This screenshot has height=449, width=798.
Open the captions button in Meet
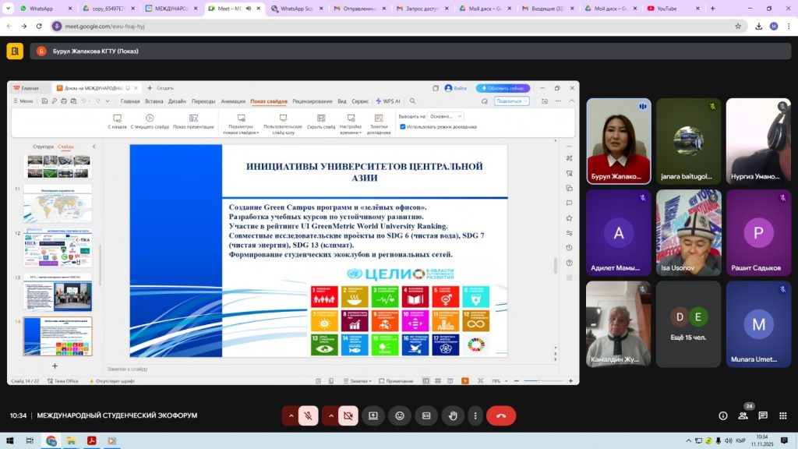pos(425,415)
